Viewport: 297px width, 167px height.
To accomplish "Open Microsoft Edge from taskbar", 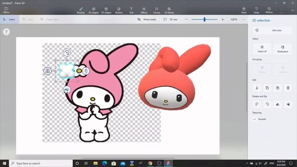I will [x=104, y=163].
